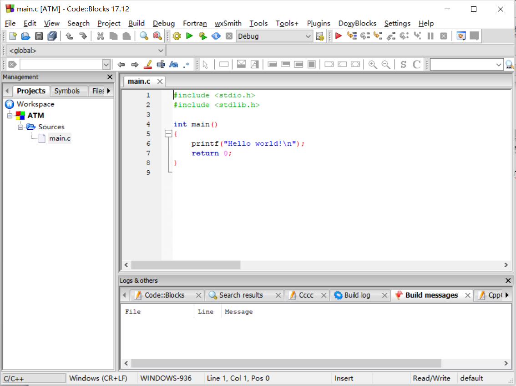The image size is (516, 386).
Task: Select the Workspace tree item
Action: (x=35, y=104)
